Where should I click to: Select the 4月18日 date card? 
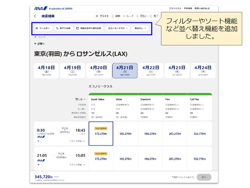46,70
